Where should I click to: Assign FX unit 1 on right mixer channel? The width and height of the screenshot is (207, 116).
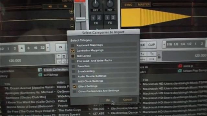(107, 18)
